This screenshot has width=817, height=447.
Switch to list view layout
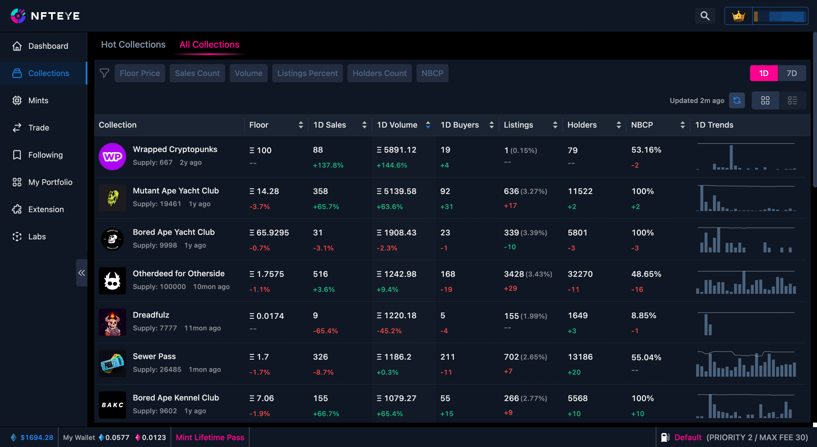tap(792, 100)
